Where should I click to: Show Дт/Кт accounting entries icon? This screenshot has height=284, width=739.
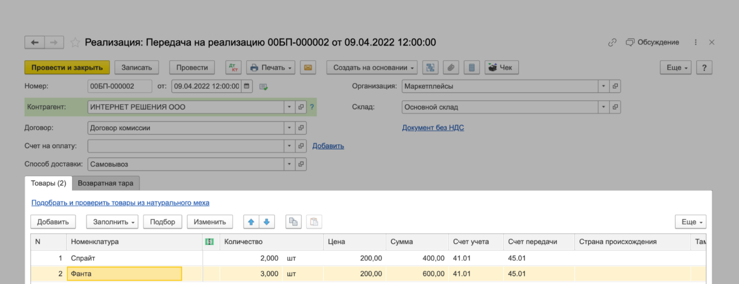[x=234, y=68]
